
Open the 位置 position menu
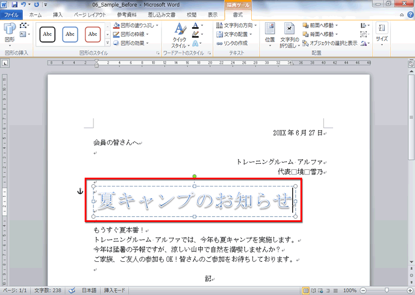coord(270,35)
